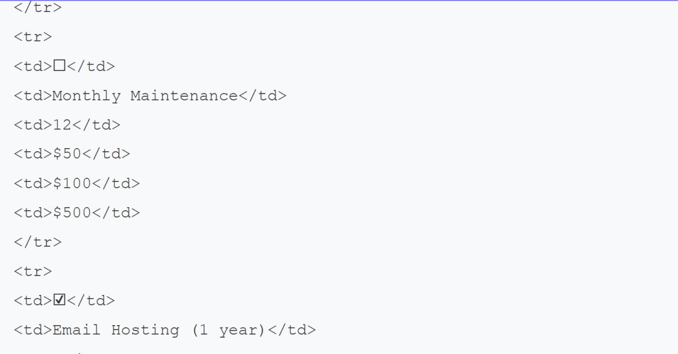Click the closing </td> tag after the 12
Viewport: 678px width, 354px height.
tap(96, 124)
